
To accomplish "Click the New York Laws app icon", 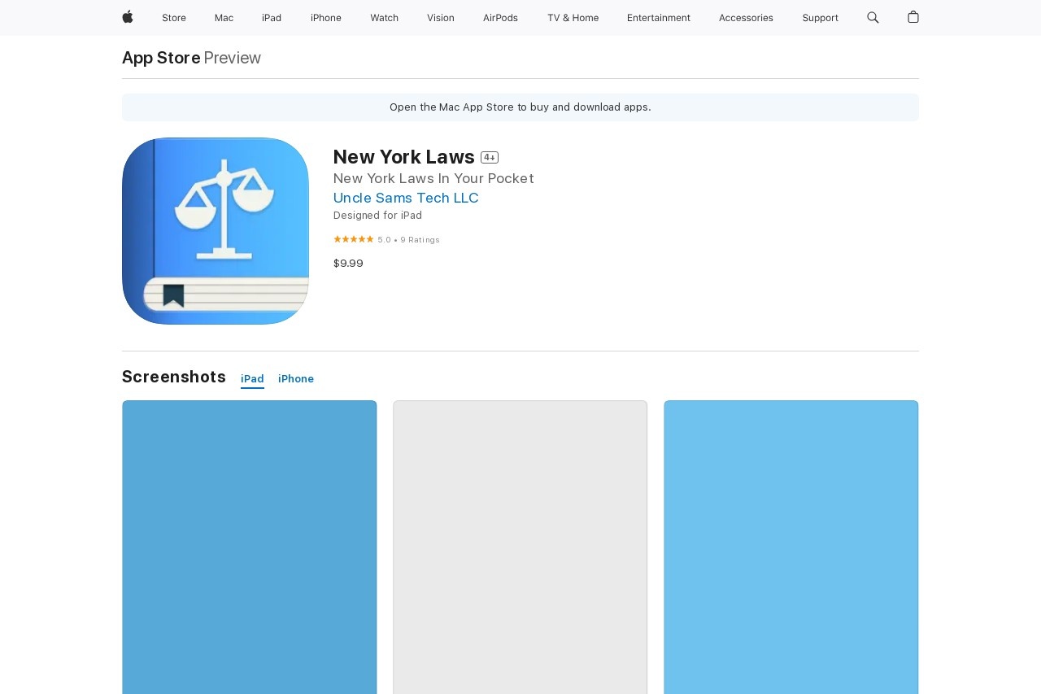I will 216,231.
